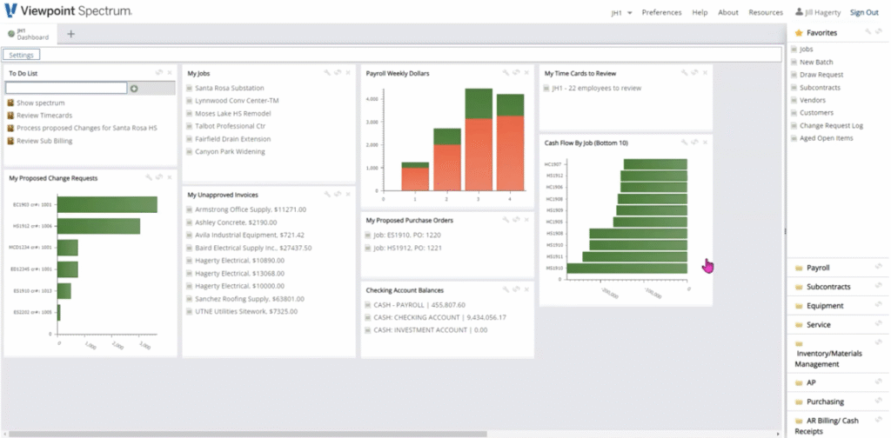The width and height of the screenshot is (891, 438).
Task: Configure Payroll Weekly Dollars with wrench icon
Action: (x=506, y=73)
